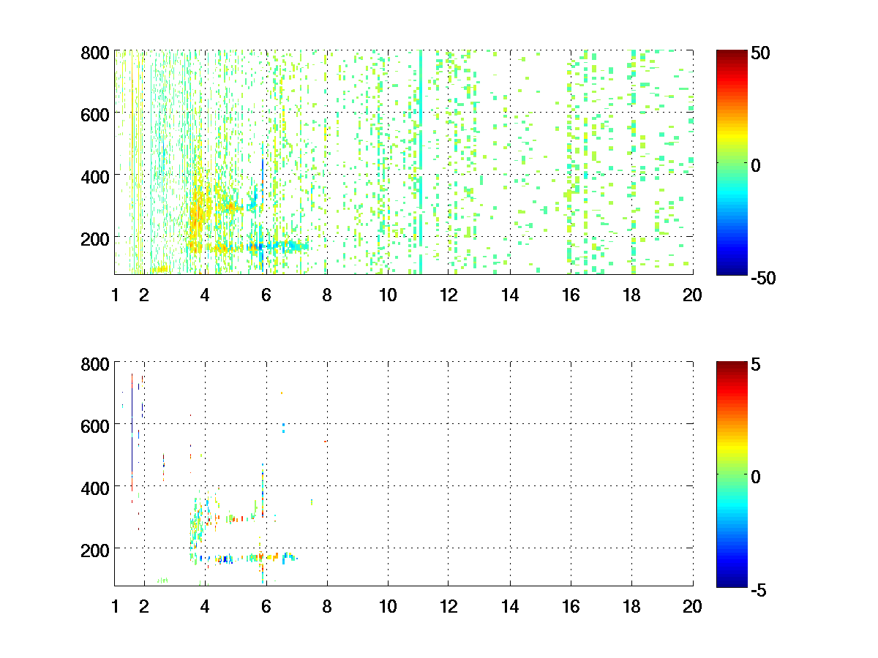Click y-axis label '400' of upper plot
This screenshot has width=878, height=658.
pos(95,176)
